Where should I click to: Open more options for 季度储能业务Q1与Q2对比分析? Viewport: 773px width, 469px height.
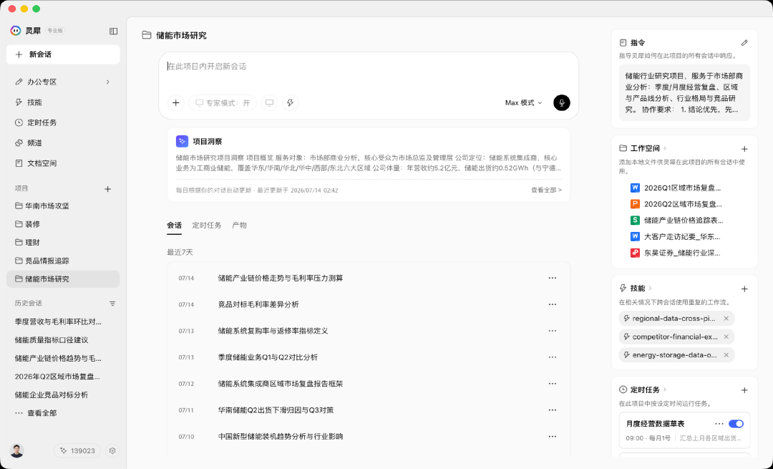click(552, 357)
